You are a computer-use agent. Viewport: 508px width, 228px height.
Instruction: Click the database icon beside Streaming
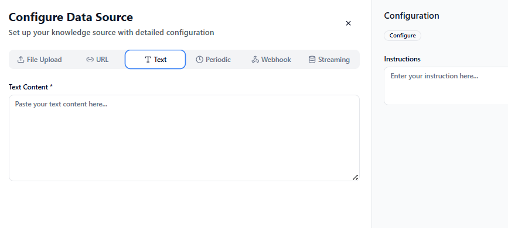click(x=312, y=60)
